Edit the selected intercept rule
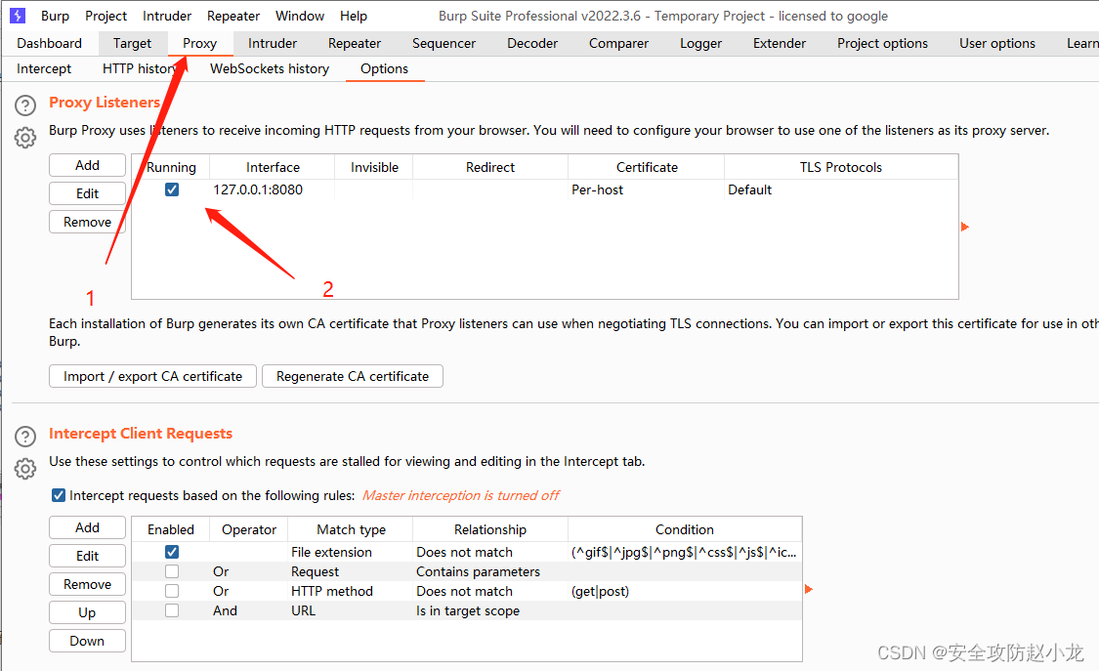 coord(88,556)
